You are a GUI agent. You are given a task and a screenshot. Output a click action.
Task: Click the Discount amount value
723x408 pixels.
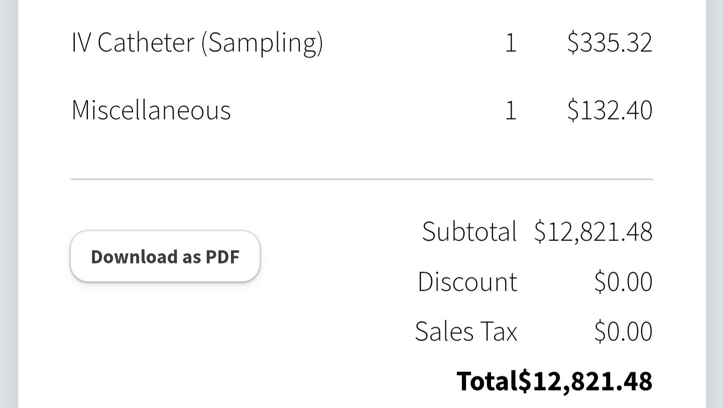point(623,282)
